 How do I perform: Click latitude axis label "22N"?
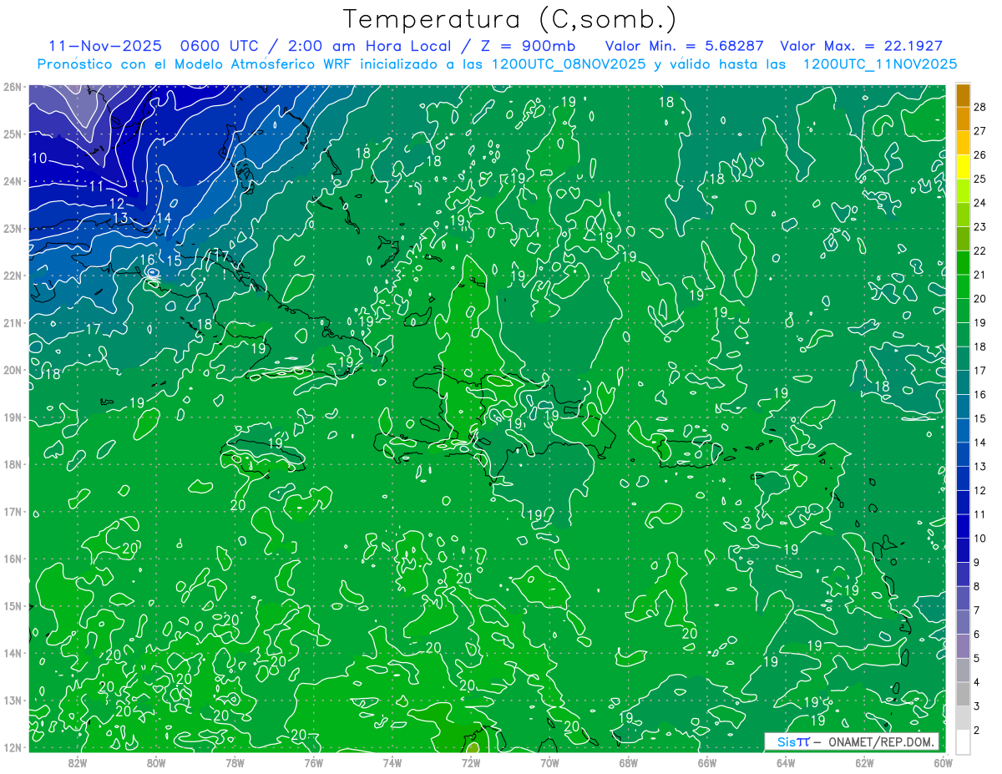point(13,275)
